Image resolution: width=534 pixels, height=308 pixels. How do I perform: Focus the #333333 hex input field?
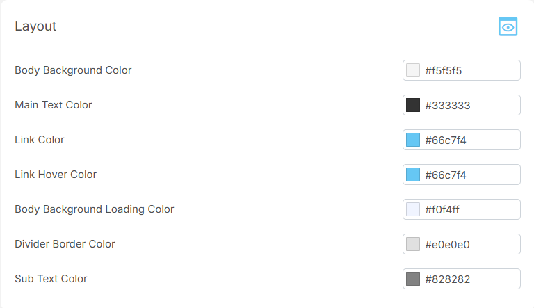pyautogui.click(x=469, y=105)
